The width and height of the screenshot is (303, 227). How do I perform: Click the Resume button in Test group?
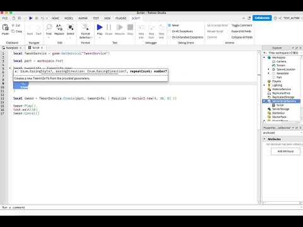click(120, 27)
